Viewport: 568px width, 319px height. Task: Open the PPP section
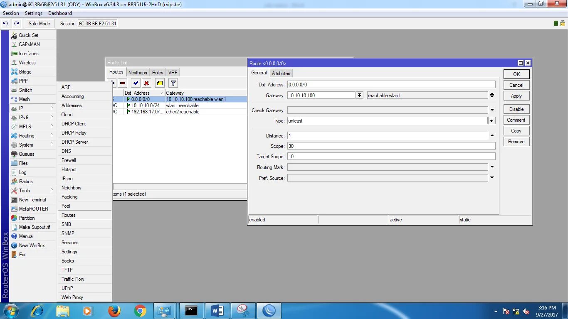pos(32,81)
